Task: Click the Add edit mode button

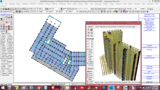Action: 6,15
